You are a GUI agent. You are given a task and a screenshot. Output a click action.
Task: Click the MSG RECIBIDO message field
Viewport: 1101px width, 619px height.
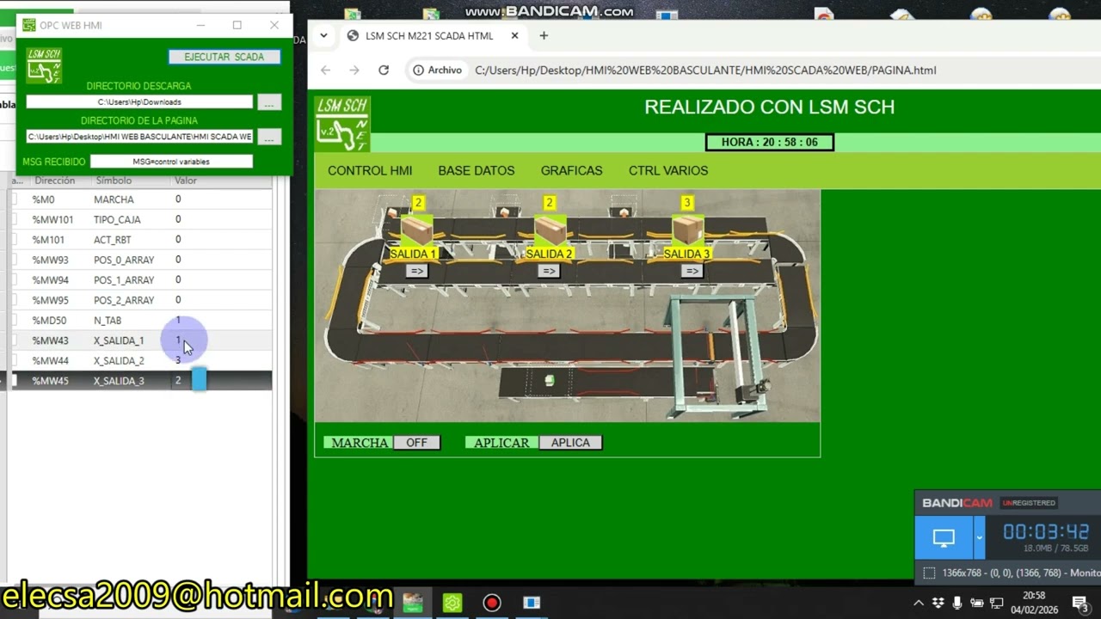coord(171,161)
